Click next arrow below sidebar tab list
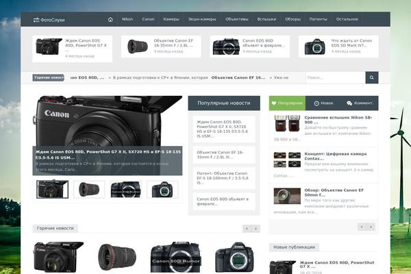Screen dimensions: 411x274 click(x=371, y=227)
